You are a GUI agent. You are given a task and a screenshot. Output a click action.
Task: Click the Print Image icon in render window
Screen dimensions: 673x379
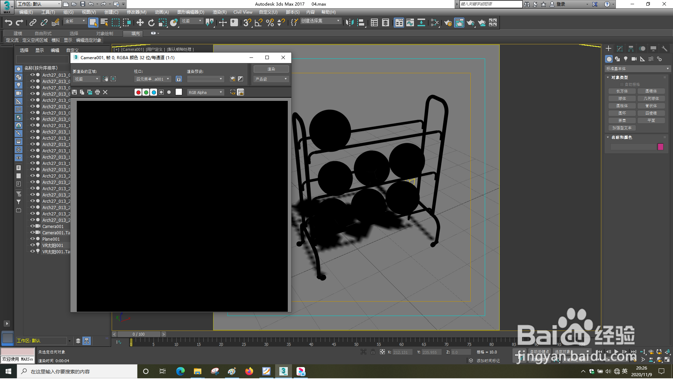click(x=97, y=92)
